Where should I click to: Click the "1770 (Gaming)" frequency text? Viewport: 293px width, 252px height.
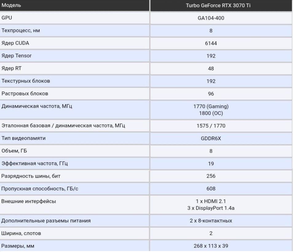[211, 106]
